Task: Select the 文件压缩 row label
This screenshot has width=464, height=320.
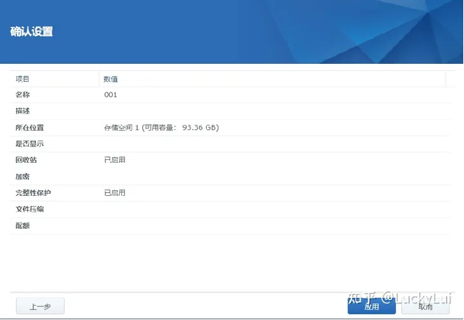Action: [29, 209]
